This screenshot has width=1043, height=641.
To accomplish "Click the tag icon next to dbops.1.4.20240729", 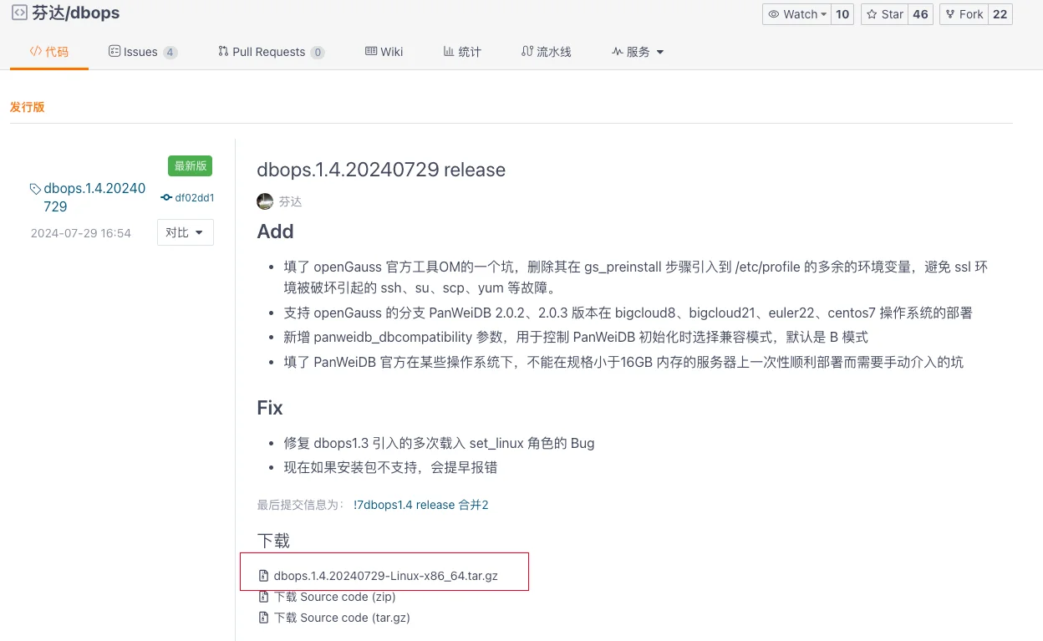I will point(35,189).
